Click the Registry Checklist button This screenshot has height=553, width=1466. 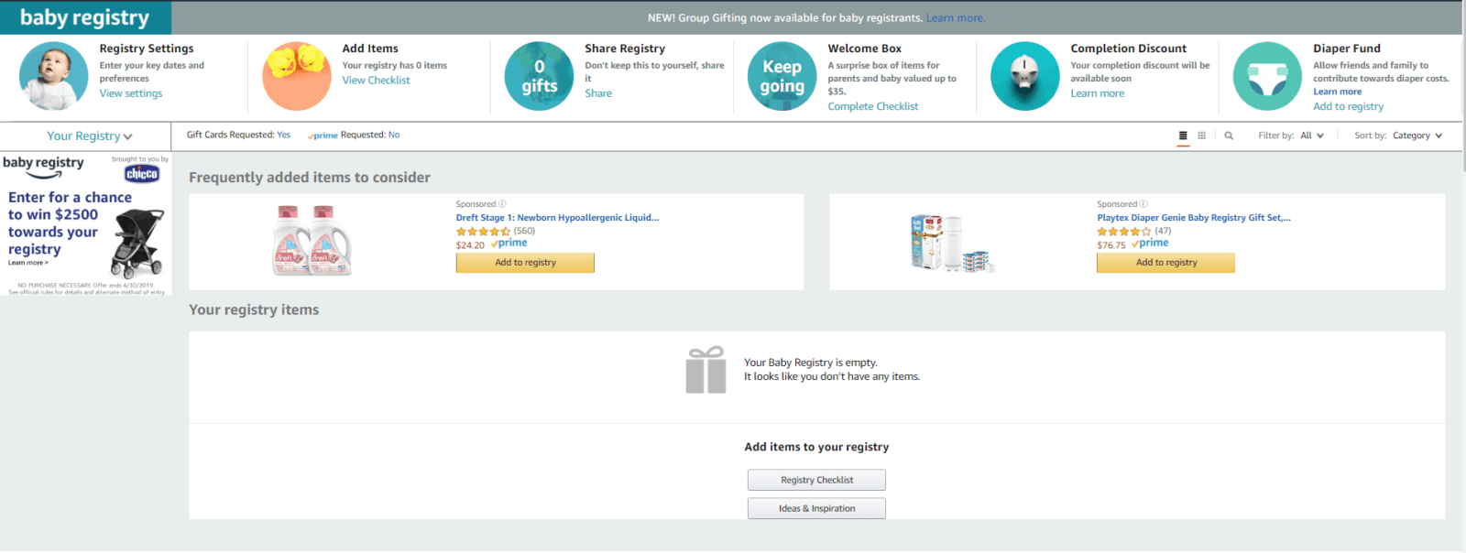[816, 480]
